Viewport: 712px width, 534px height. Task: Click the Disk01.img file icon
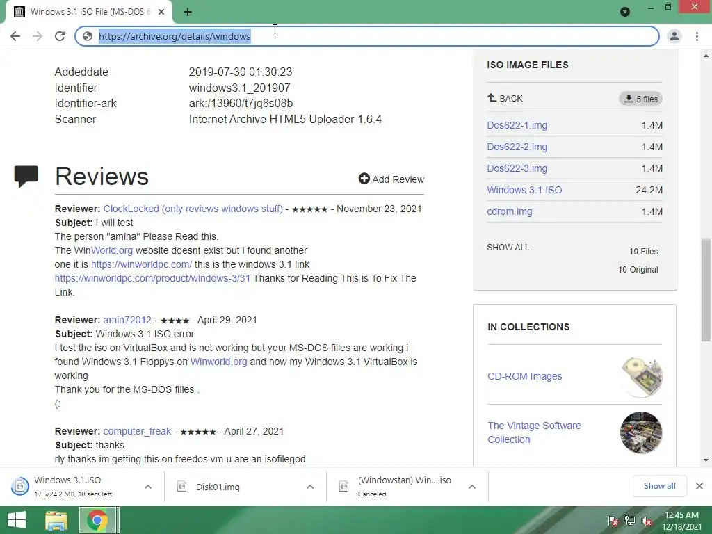pos(182,487)
